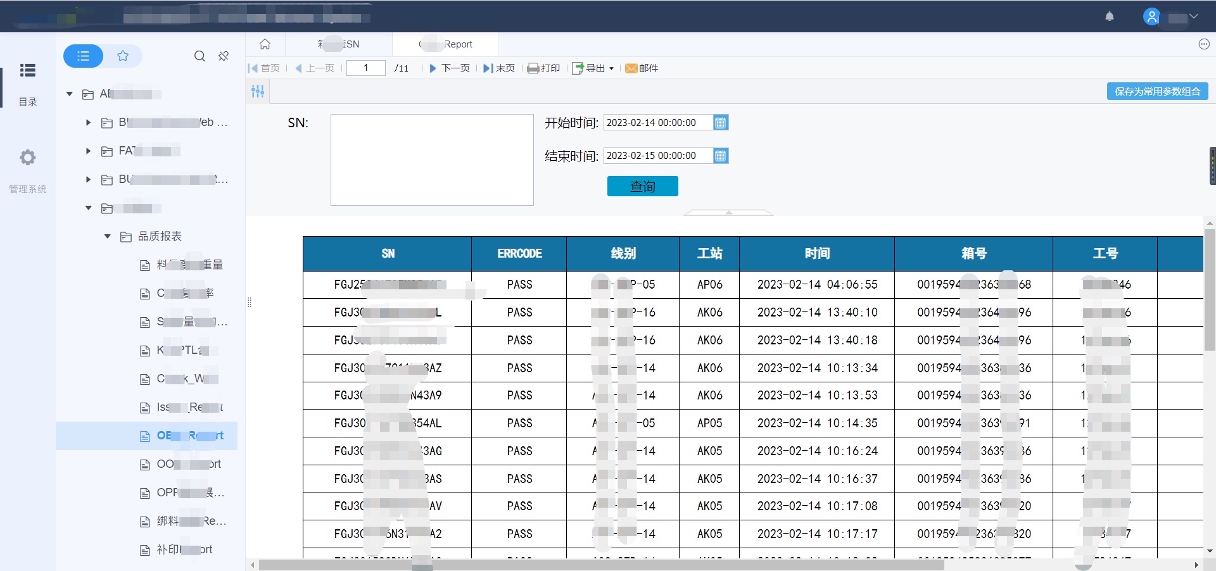Click the page number input field
Image resolution: width=1216 pixels, height=571 pixels.
(365, 68)
